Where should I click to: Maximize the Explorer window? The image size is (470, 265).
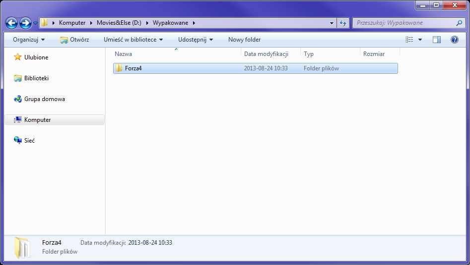tap(436, 5)
